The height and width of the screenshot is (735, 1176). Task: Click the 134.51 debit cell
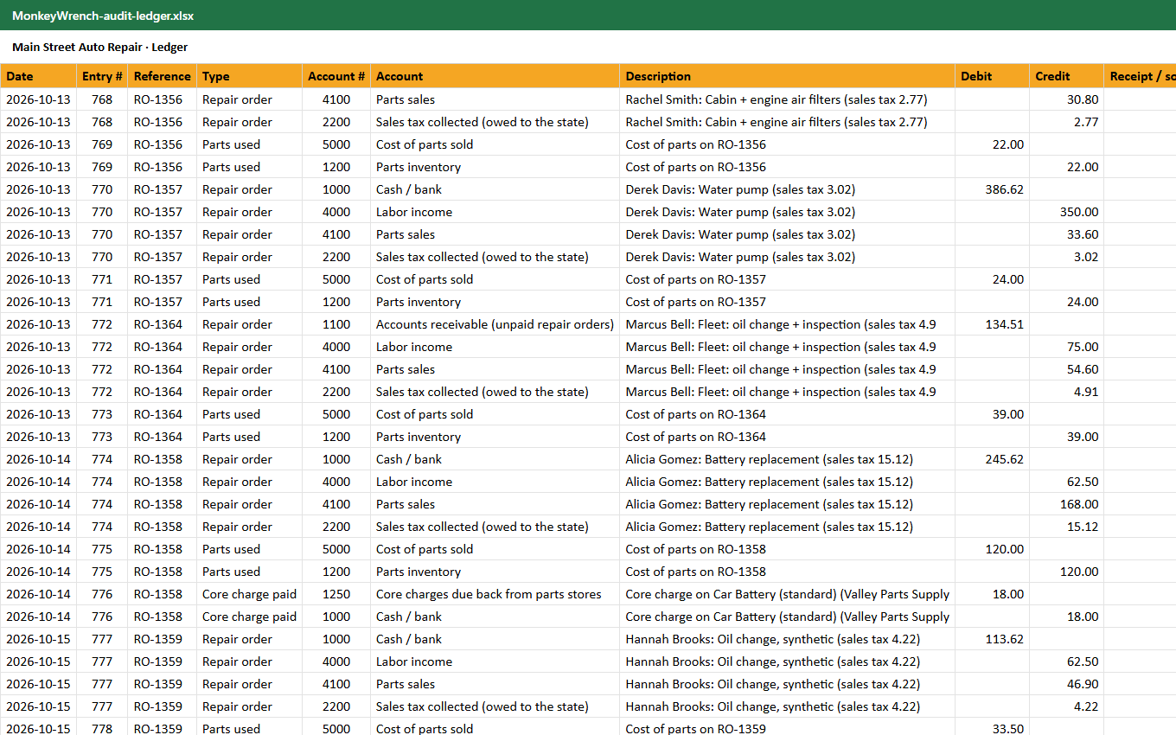pyautogui.click(x=992, y=324)
